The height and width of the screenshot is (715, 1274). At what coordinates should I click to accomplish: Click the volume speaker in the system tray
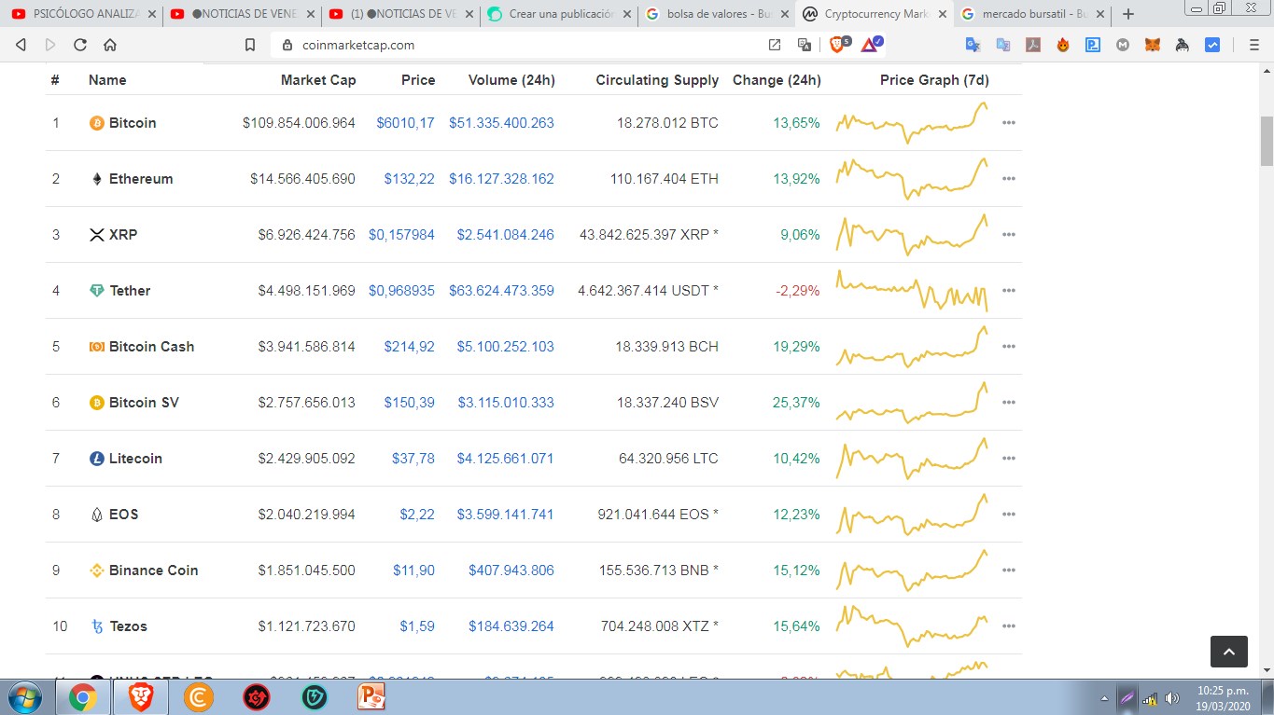[x=1172, y=698]
